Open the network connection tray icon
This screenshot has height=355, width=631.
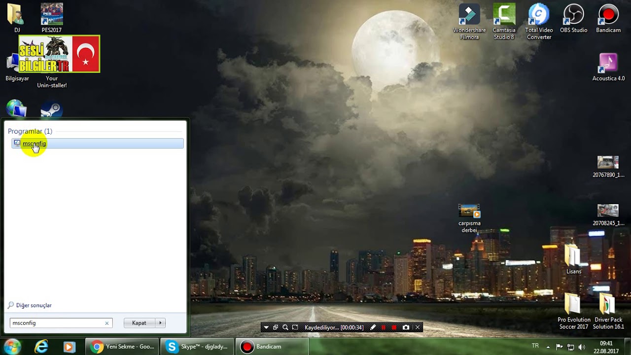click(570, 347)
